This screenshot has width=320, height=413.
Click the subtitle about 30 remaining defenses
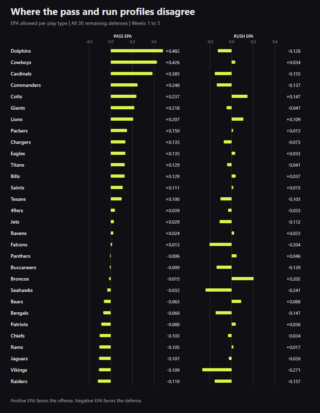[x=85, y=23]
